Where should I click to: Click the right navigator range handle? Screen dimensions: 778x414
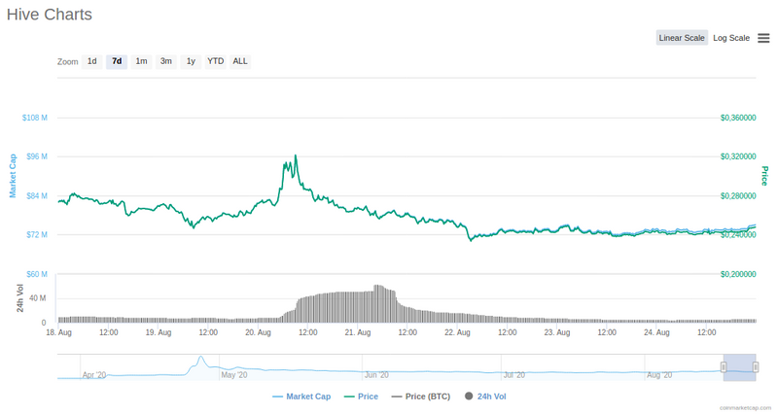(x=756, y=367)
